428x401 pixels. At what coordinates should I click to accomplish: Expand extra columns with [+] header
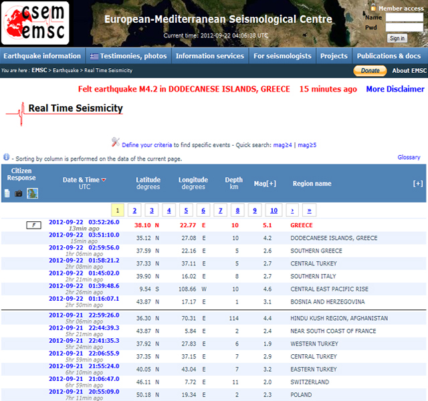418,184
